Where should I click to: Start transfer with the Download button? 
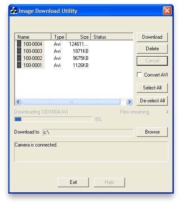pyautogui.click(x=152, y=37)
